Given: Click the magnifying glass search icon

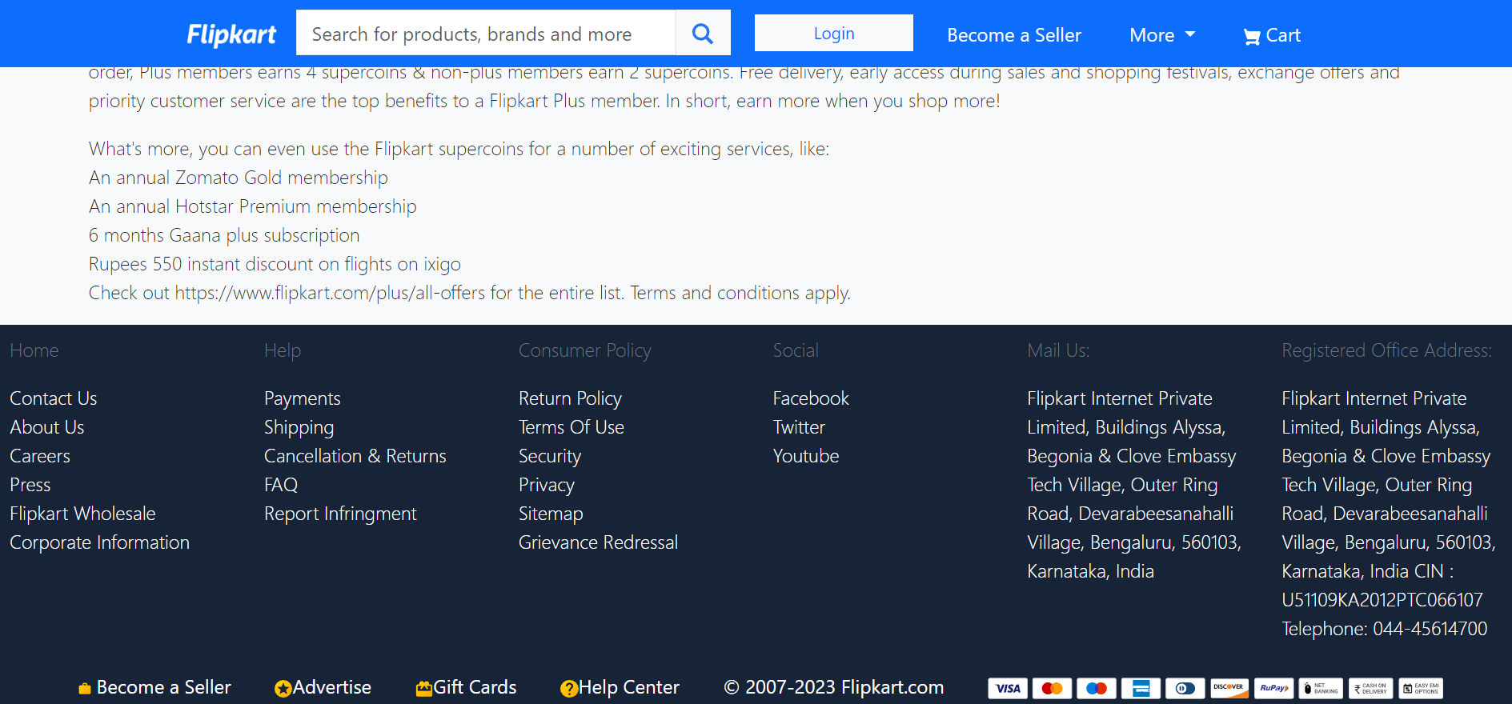Looking at the screenshot, I should (x=702, y=33).
